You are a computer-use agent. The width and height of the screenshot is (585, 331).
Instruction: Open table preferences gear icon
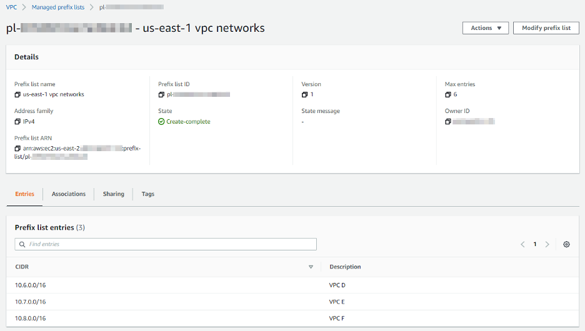pos(566,244)
